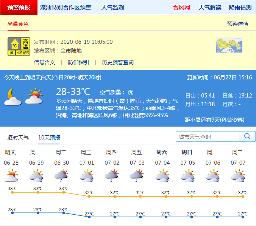256x226 pixels.
Task: Select the 07-02 rain weather icon
Action: (111, 176)
